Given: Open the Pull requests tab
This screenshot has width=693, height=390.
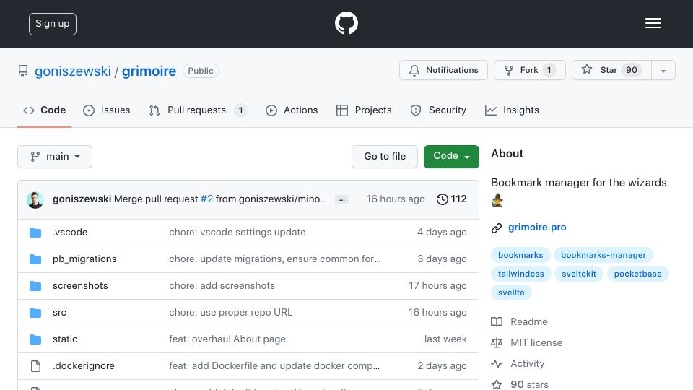Looking at the screenshot, I should (x=198, y=110).
